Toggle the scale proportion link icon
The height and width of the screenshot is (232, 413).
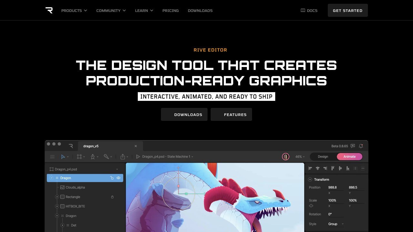(x=311, y=206)
